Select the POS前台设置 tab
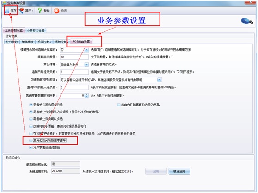258x193 pixels. coord(81,41)
